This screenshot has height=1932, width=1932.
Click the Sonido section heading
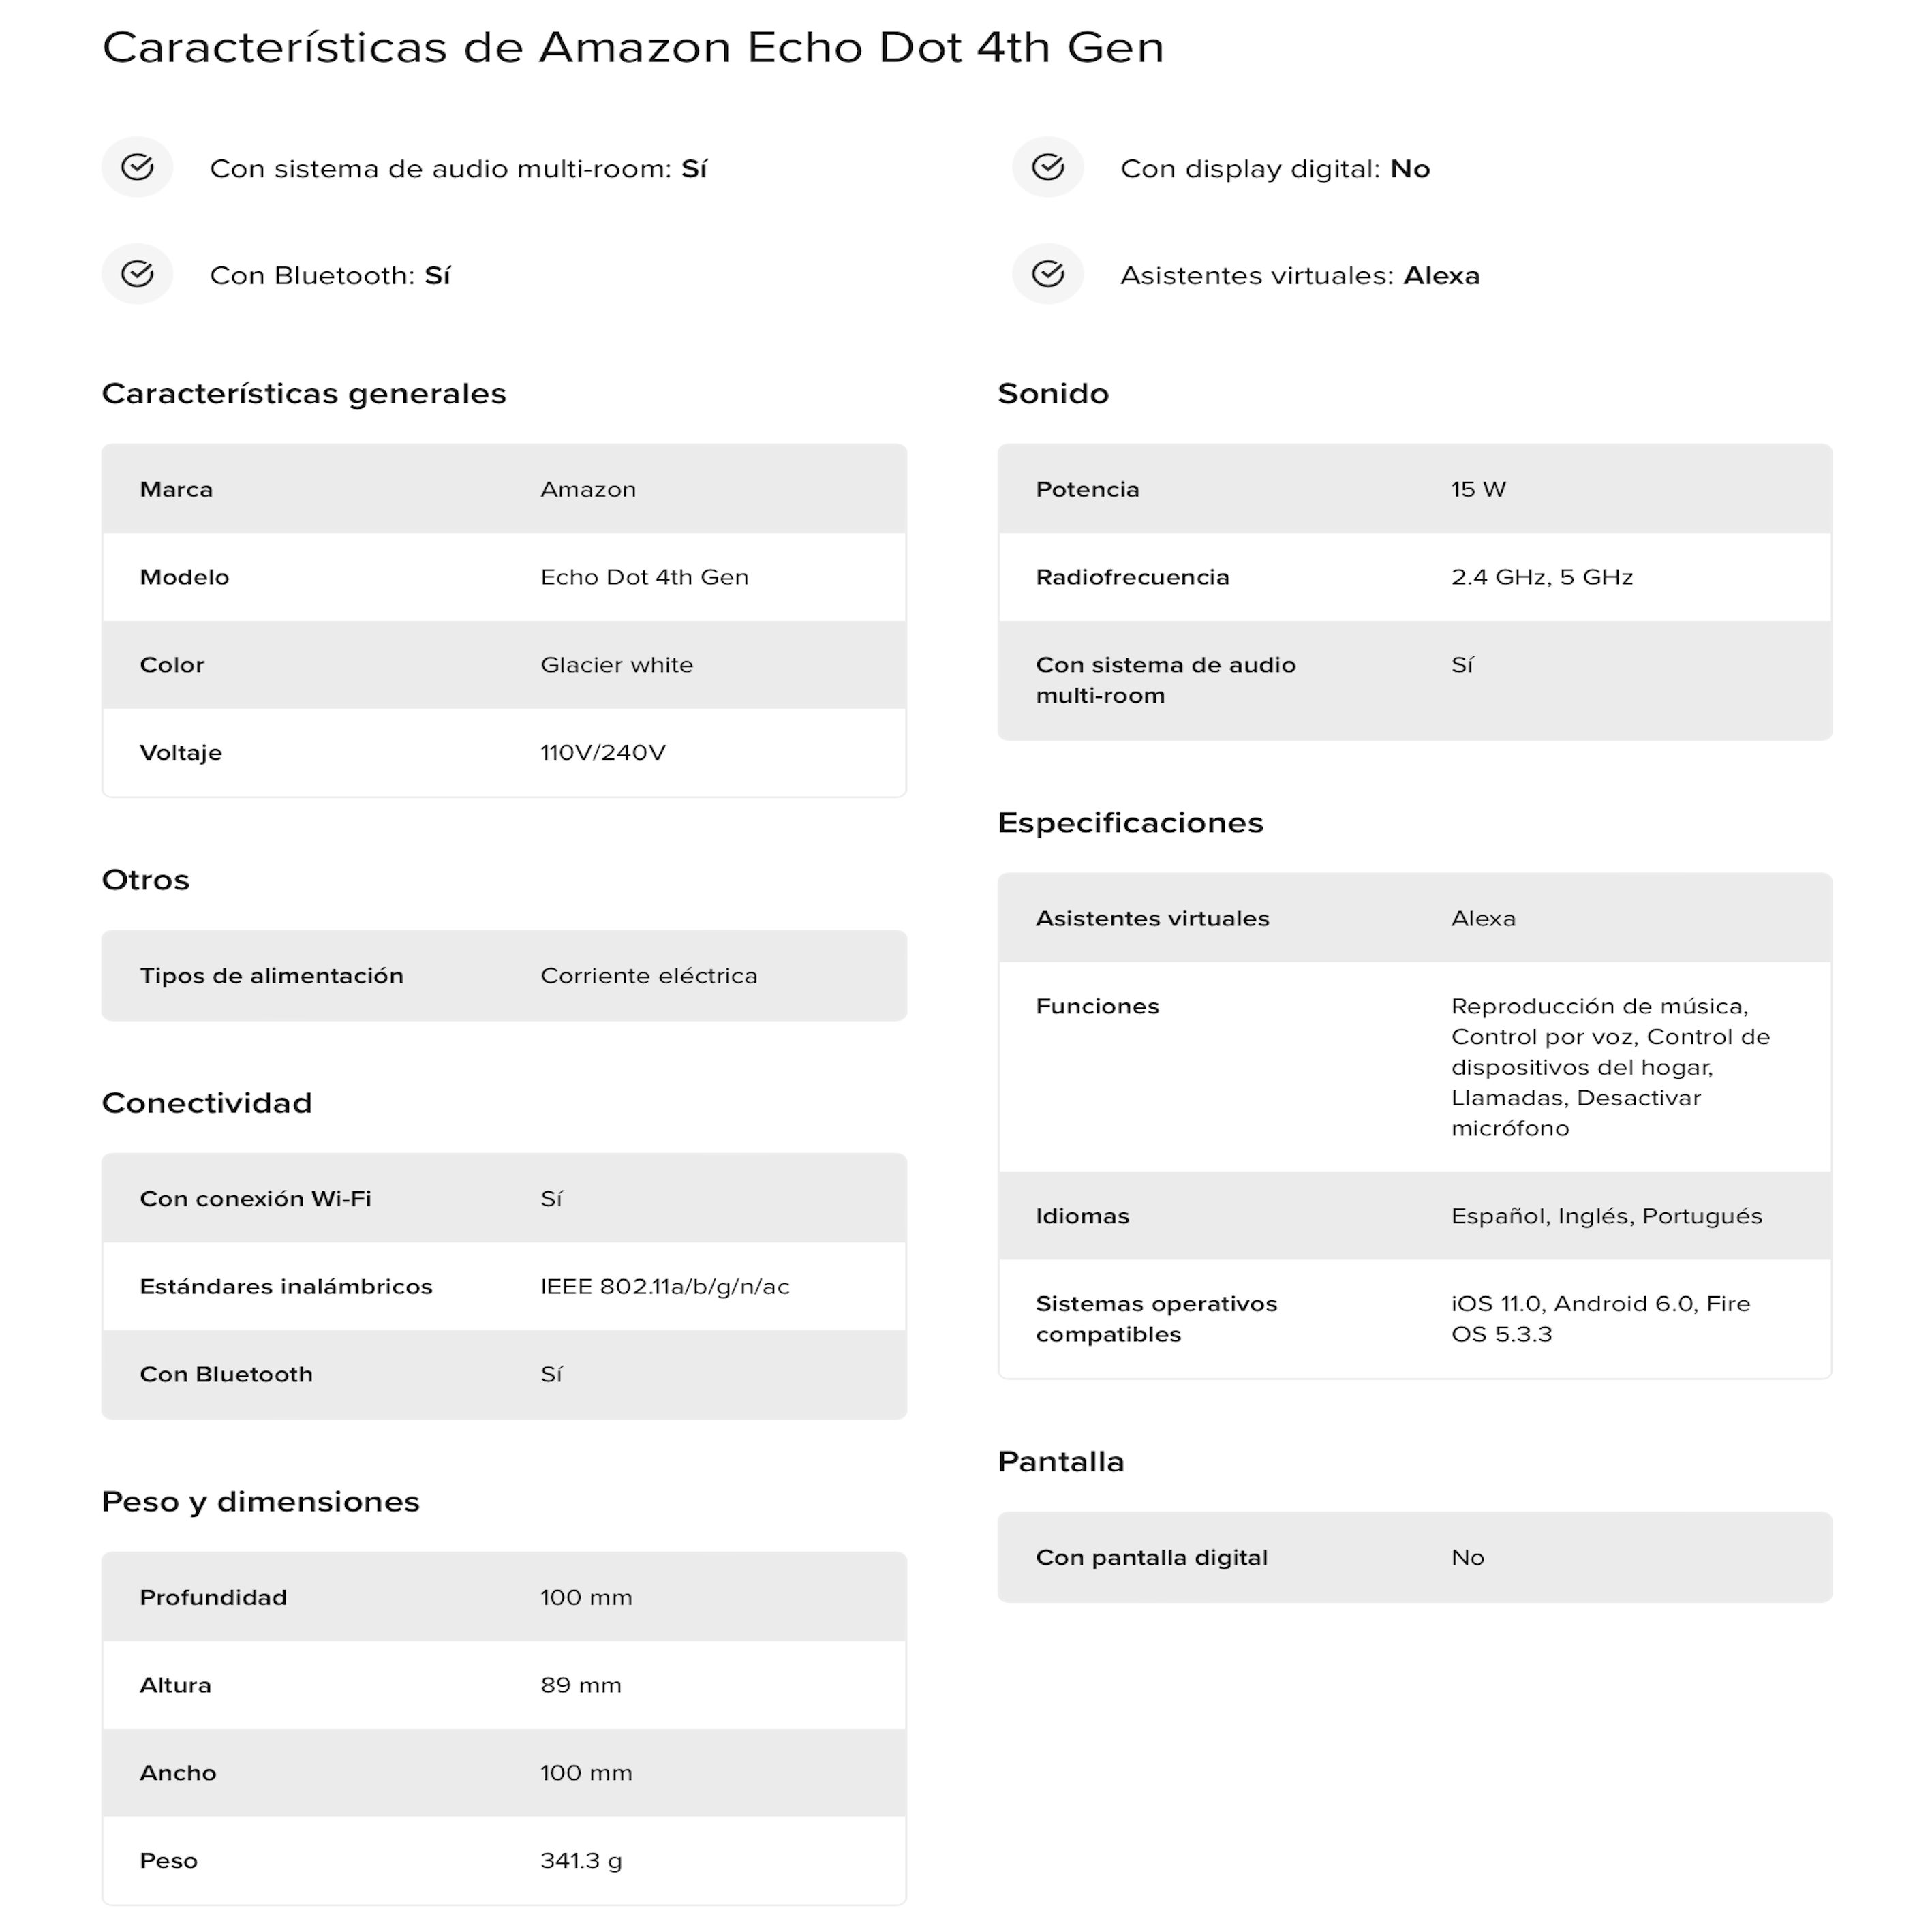(1053, 393)
